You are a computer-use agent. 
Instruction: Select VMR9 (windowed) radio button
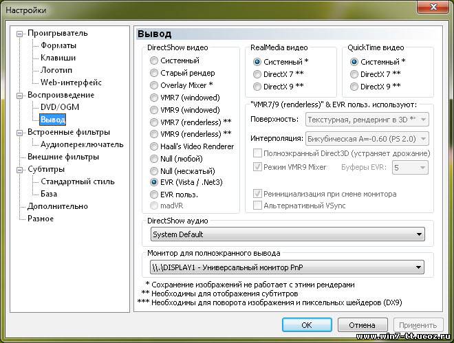[x=154, y=110]
